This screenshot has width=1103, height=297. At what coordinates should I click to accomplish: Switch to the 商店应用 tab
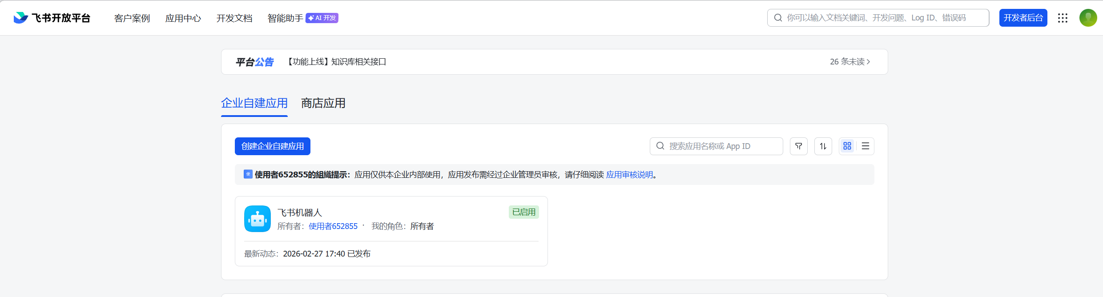(x=323, y=103)
